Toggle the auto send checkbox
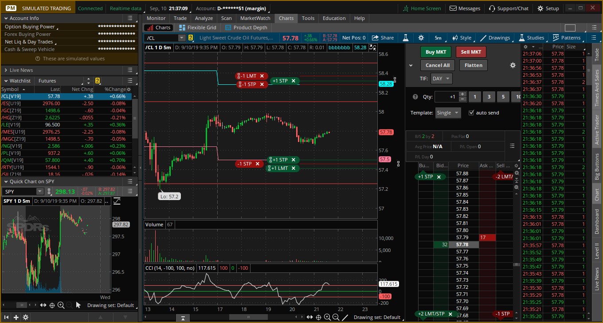This screenshot has width=603, height=323. [471, 113]
